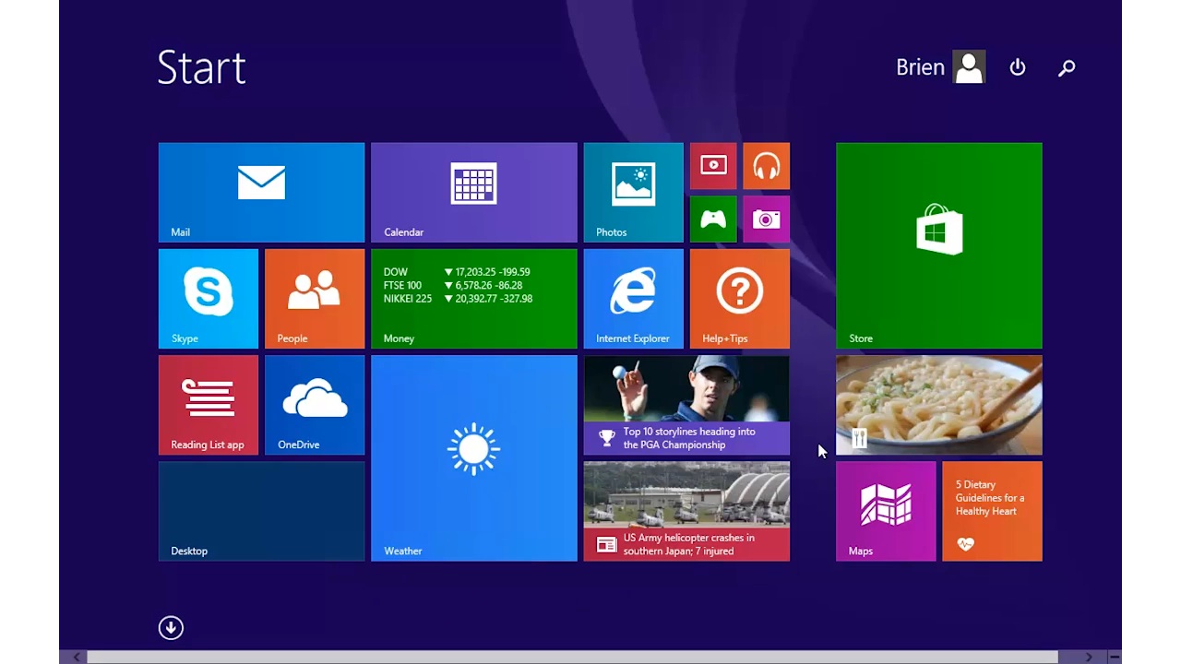Viewport: 1181px width, 664px height.
Task: Open the Help+Tips tile
Action: [x=739, y=299]
